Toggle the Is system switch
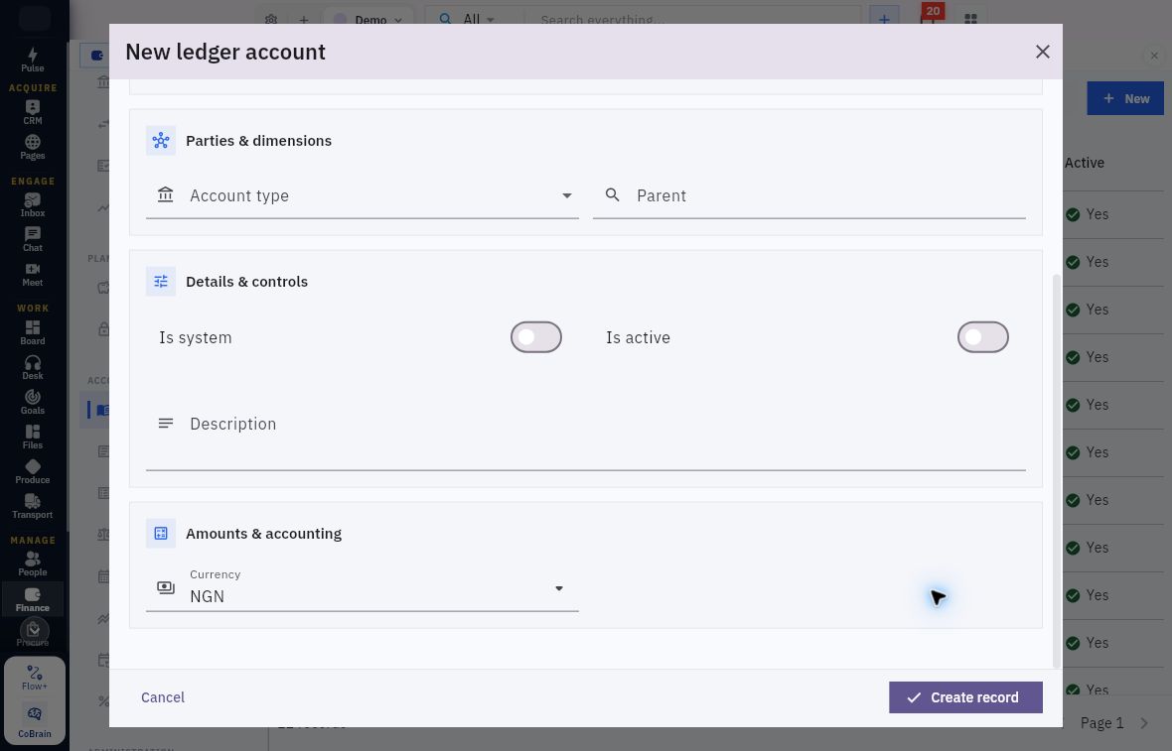 click(536, 337)
